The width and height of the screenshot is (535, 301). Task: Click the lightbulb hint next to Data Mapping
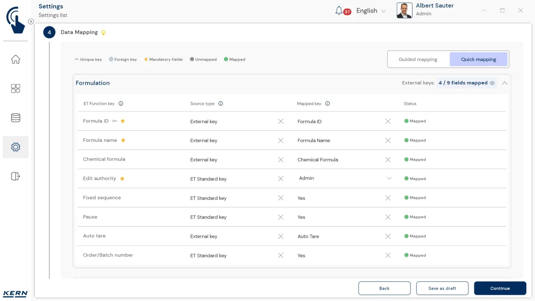point(104,32)
